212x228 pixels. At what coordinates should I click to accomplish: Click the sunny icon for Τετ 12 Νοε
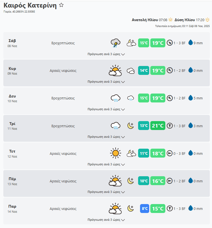[x=115, y=153]
